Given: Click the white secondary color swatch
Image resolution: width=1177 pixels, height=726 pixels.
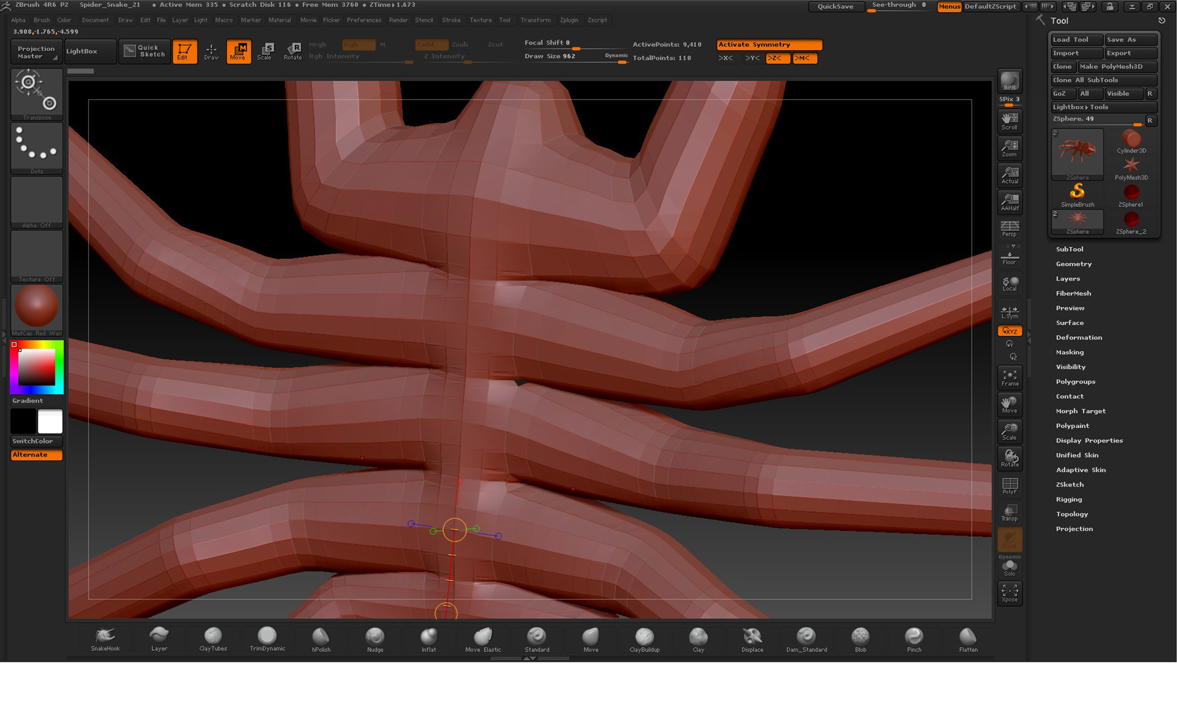Looking at the screenshot, I should tap(50, 422).
